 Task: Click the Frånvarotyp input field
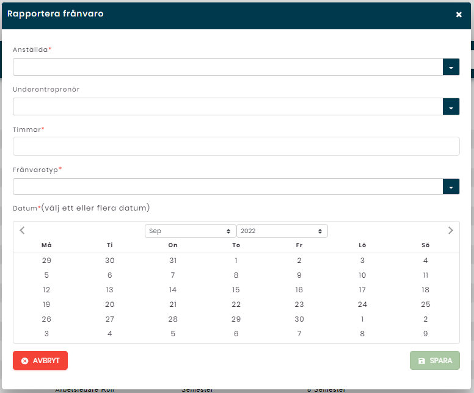pos(228,186)
